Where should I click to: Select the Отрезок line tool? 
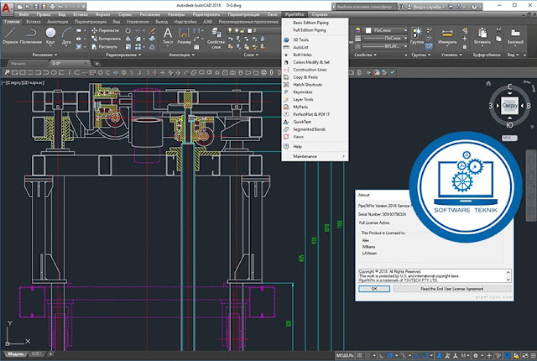(x=10, y=36)
